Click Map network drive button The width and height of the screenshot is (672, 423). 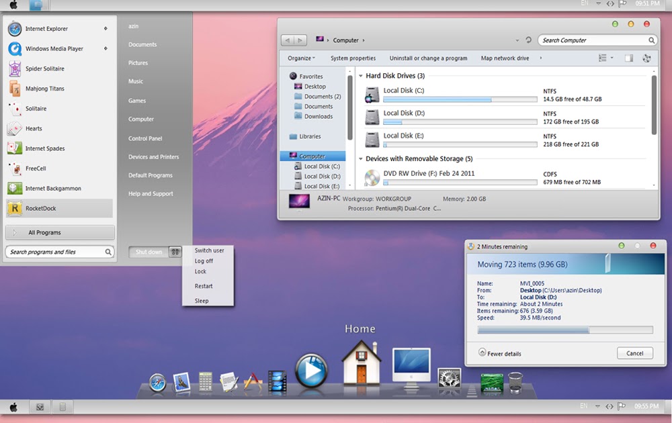tap(505, 58)
